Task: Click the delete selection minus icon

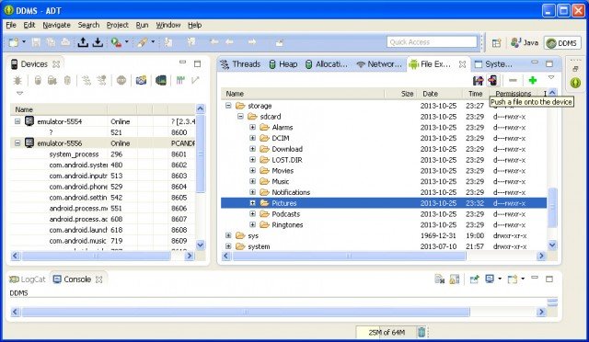Action: click(x=513, y=80)
